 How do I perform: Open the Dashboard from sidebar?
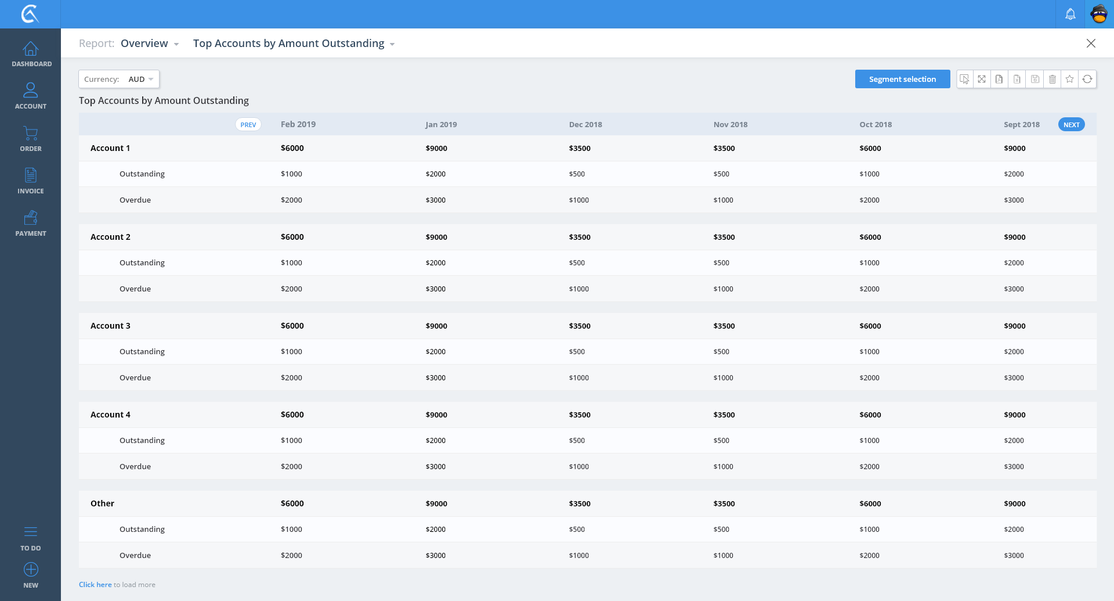point(31,55)
